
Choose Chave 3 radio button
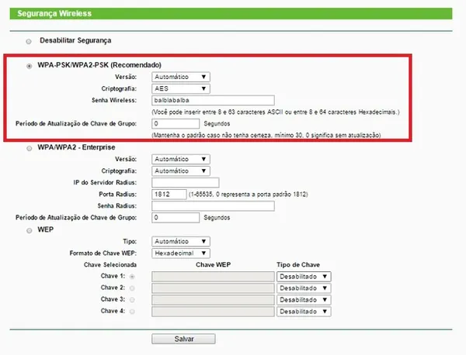click(132, 300)
